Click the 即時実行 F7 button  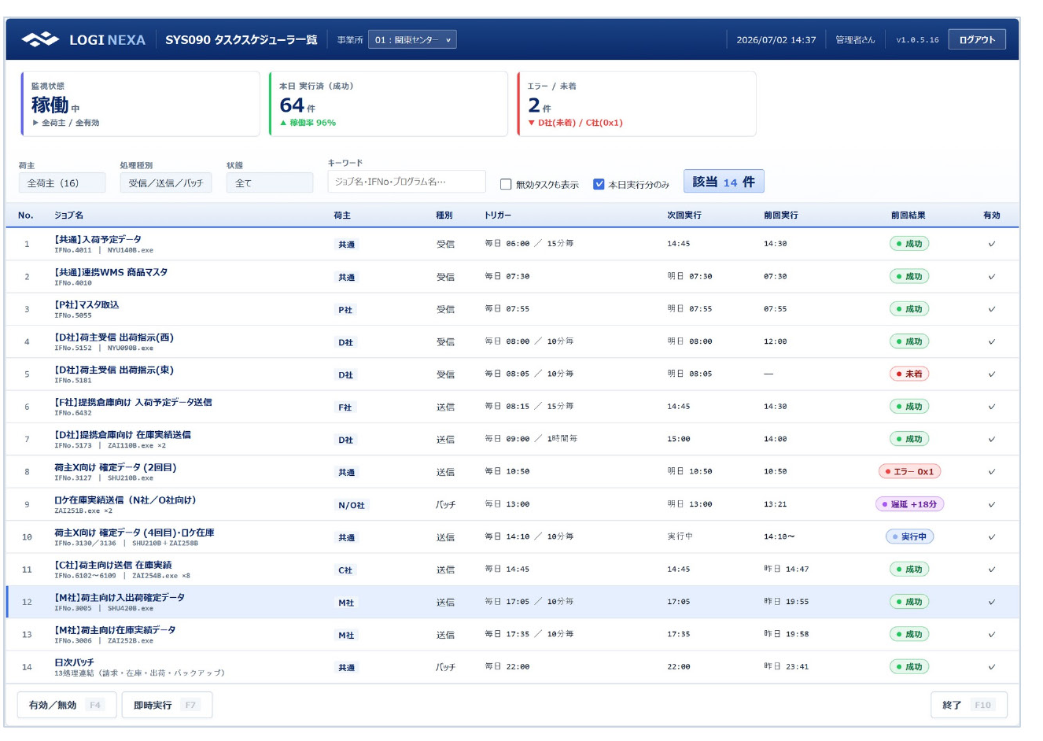[x=167, y=705]
